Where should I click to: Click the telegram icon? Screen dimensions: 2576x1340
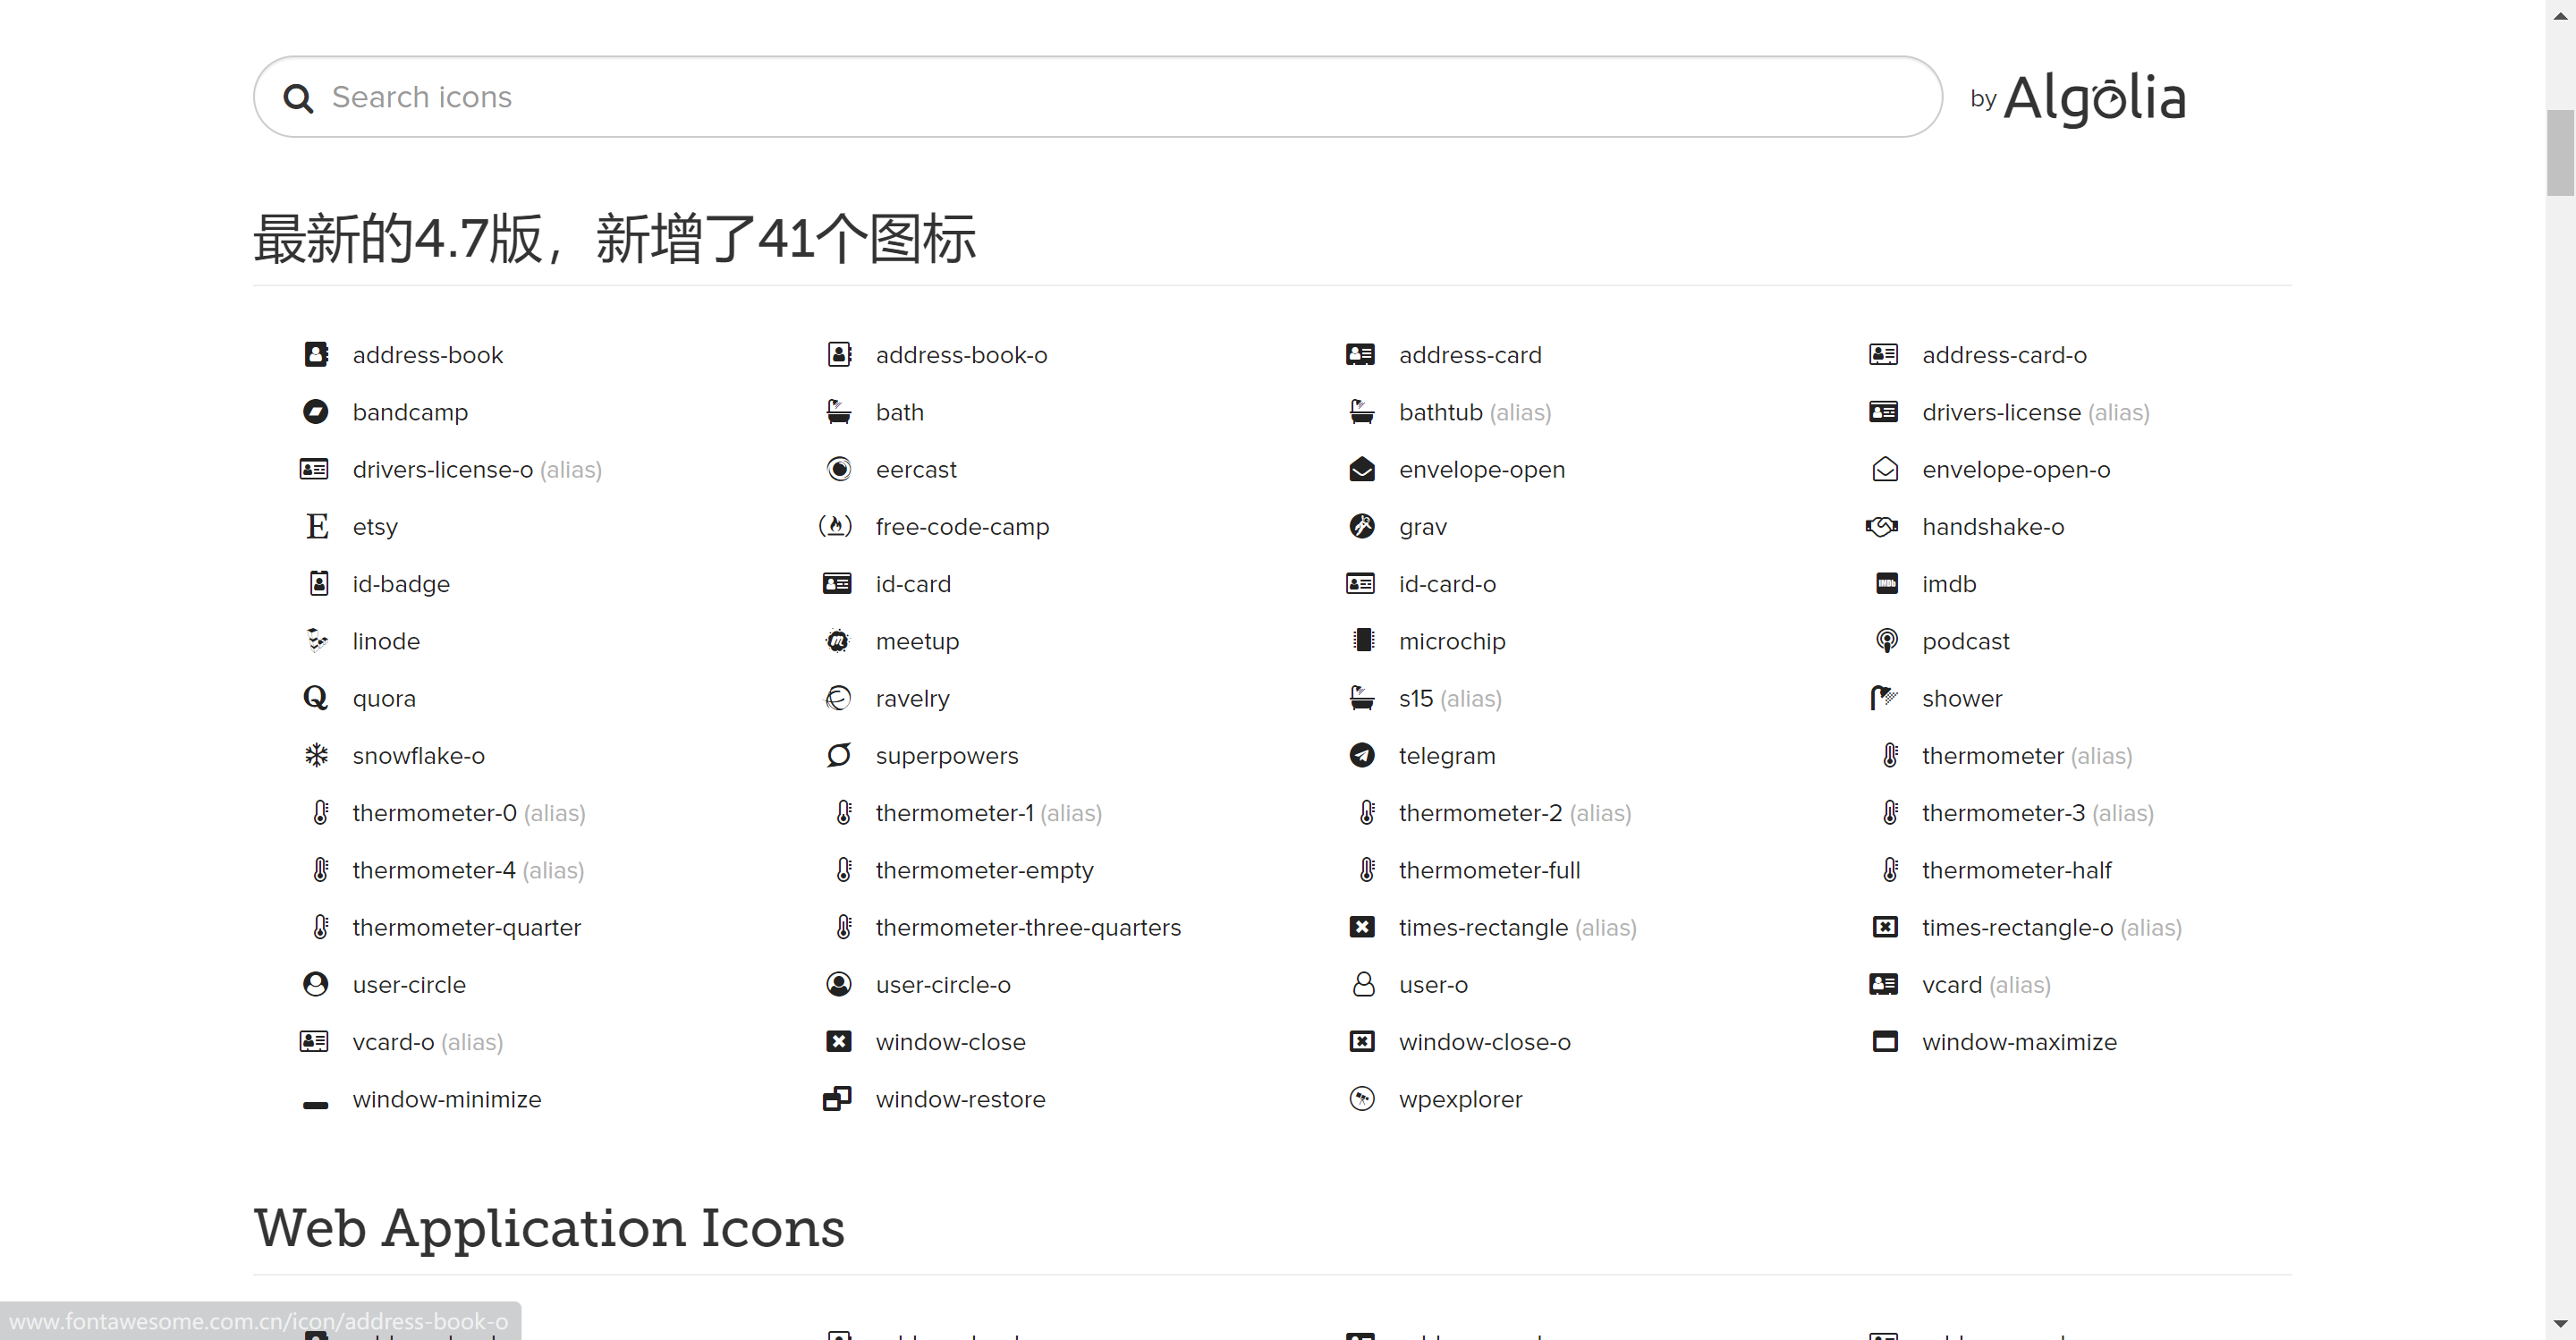coord(1362,755)
